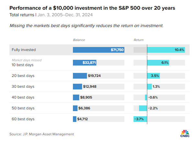Click the -2.2% return bar
195x143 pixels.
point(143,108)
